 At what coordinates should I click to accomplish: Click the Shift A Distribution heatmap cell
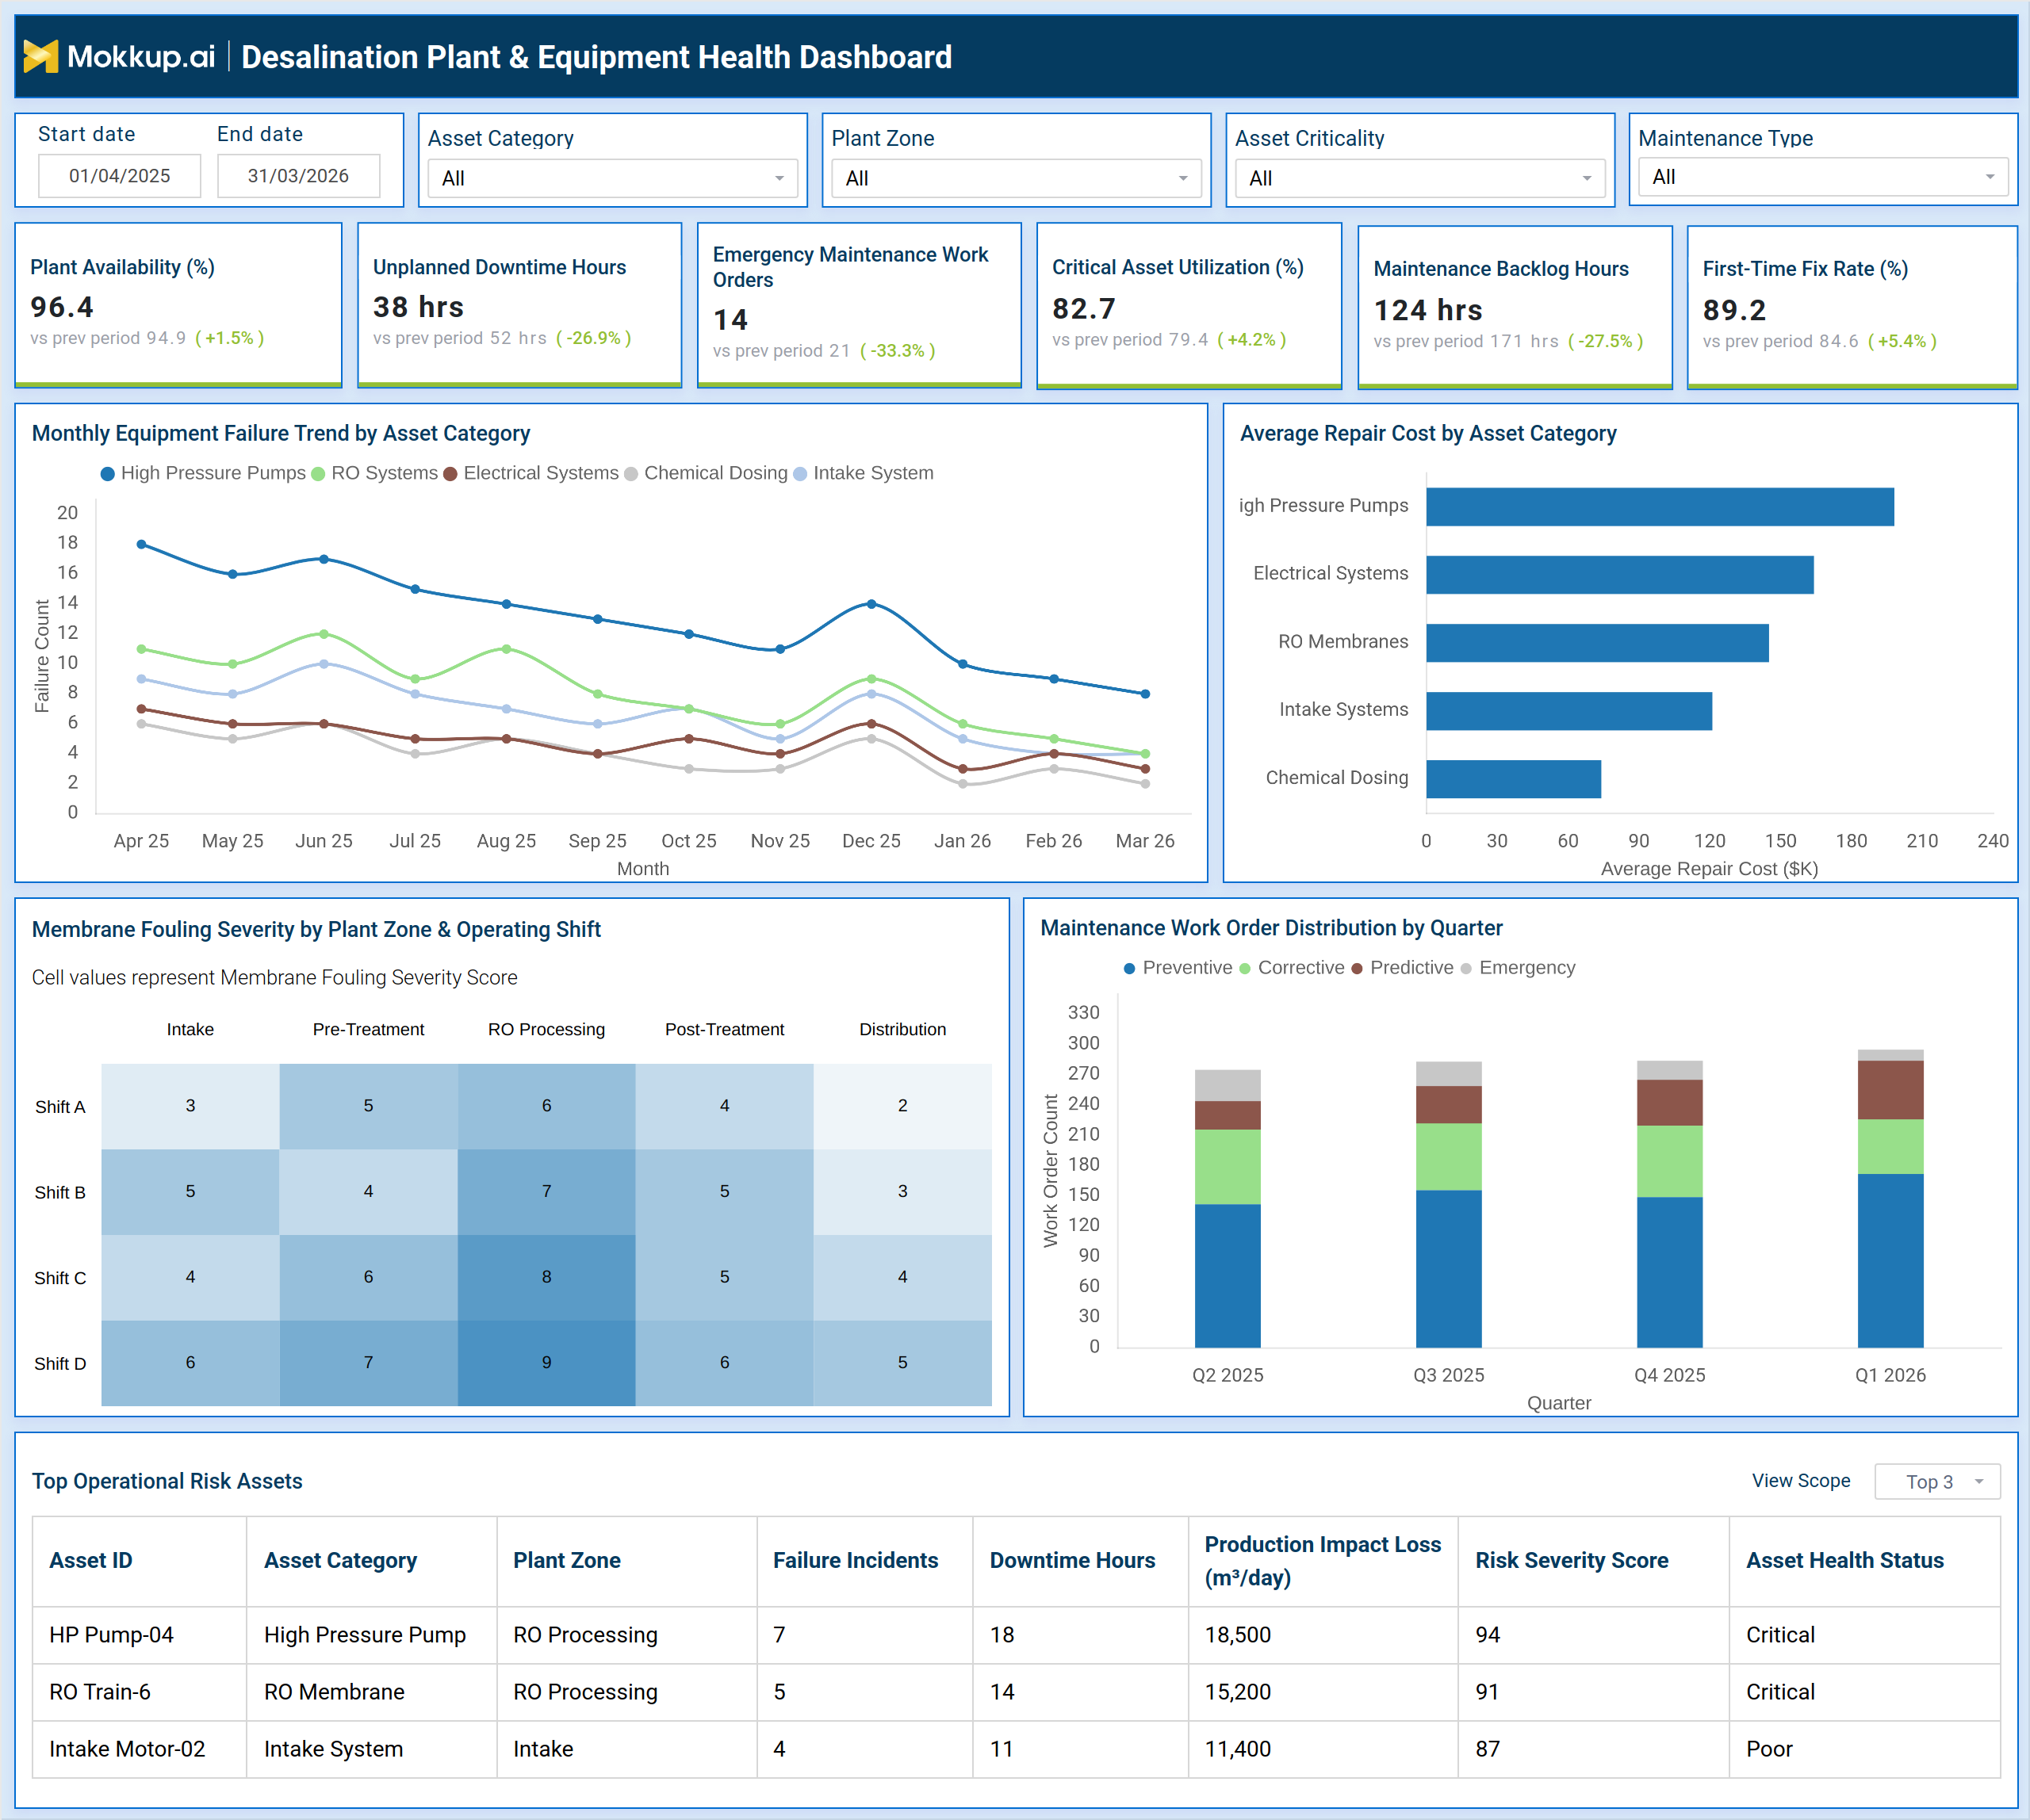pyautogui.click(x=902, y=1106)
